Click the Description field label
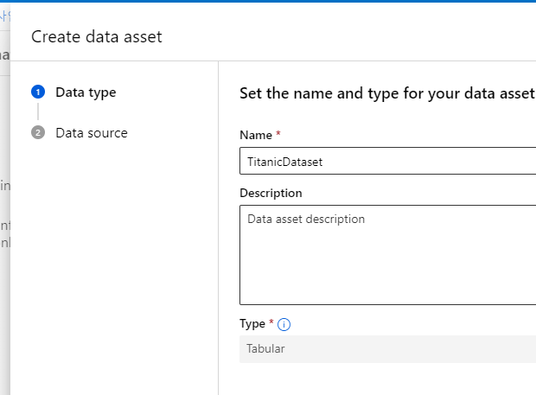This screenshot has height=395, width=536. [271, 193]
